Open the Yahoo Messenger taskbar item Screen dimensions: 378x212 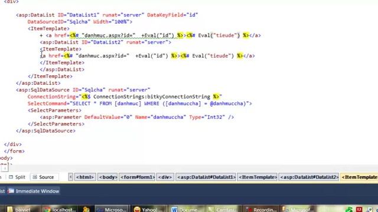pos(148,209)
